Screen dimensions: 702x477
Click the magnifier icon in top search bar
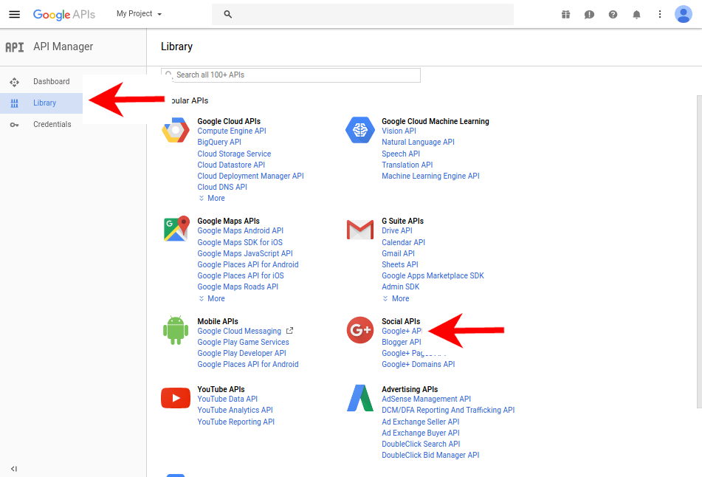coord(228,14)
